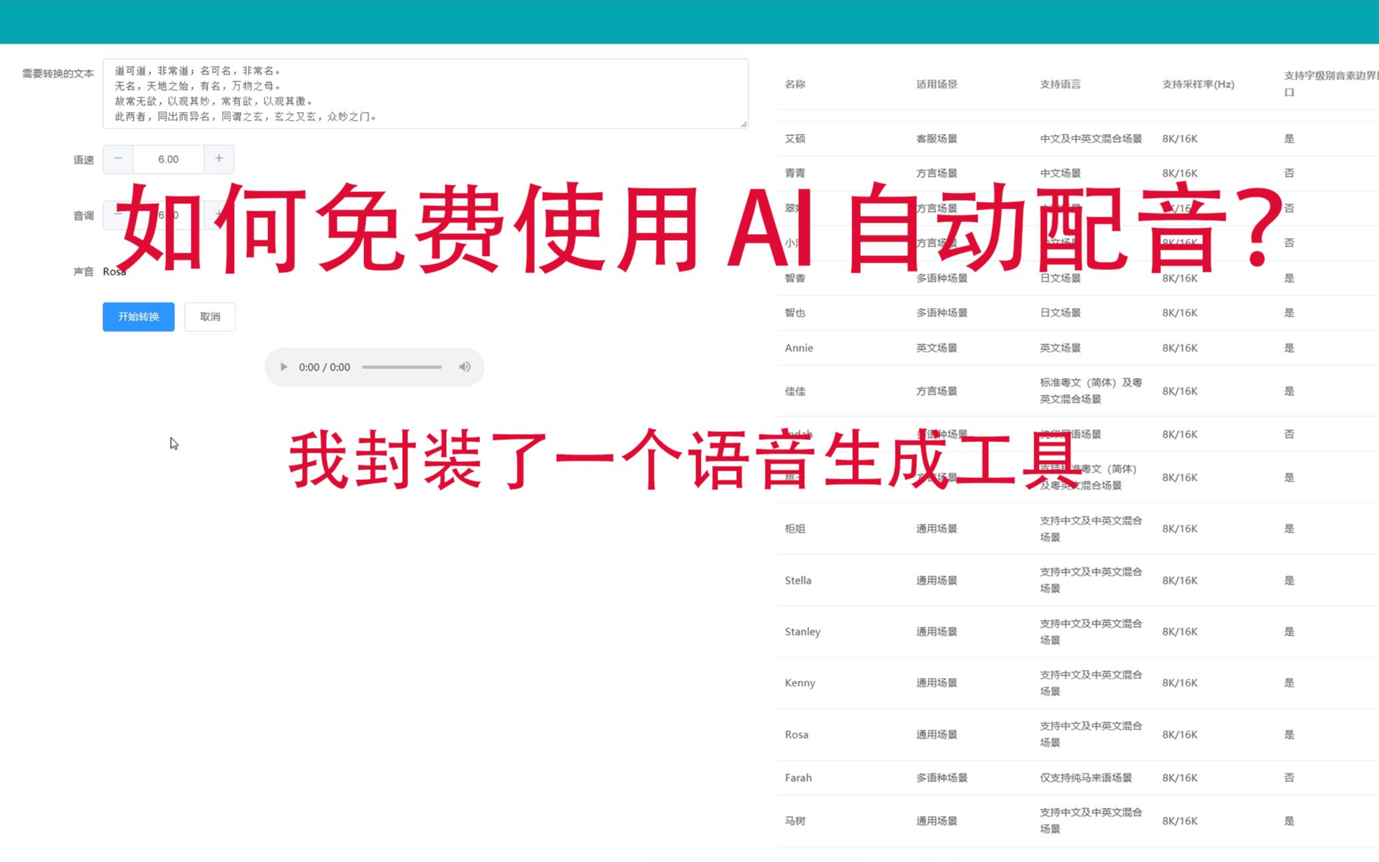Decrease speech speed with minus button
The width and height of the screenshot is (1379, 862).
point(118,159)
